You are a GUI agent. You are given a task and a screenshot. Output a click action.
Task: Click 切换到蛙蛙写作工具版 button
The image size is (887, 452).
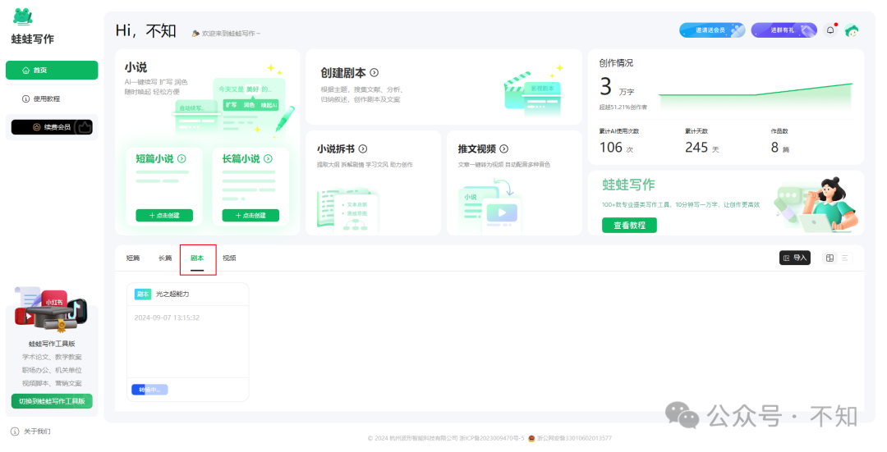click(52, 401)
